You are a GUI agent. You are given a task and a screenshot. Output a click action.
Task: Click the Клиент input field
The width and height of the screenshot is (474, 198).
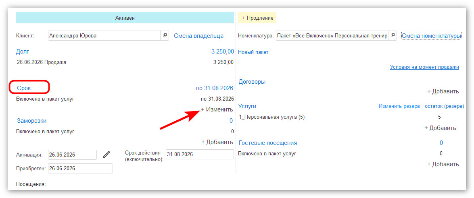(x=104, y=35)
